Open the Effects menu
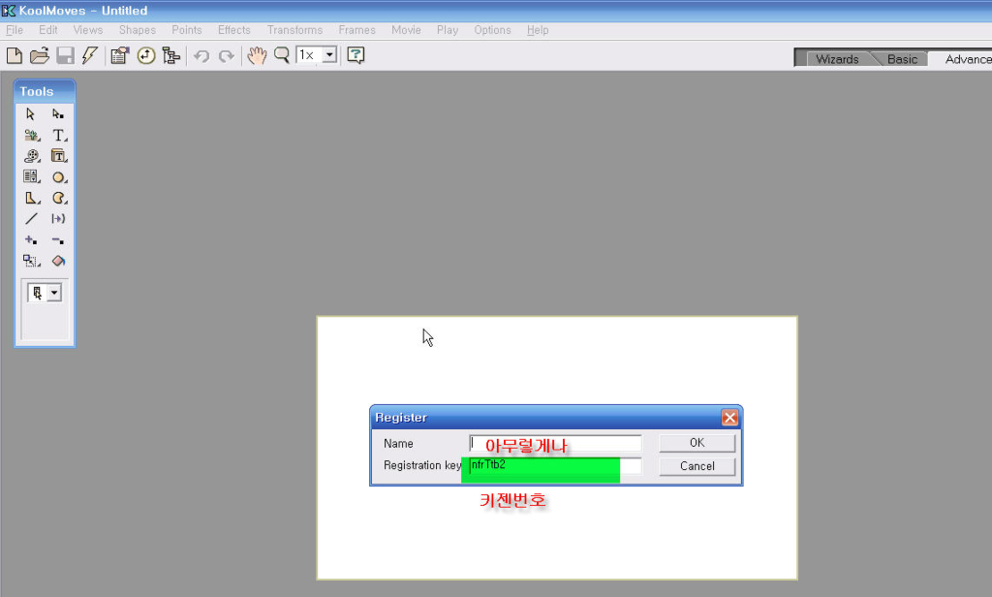 [234, 30]
